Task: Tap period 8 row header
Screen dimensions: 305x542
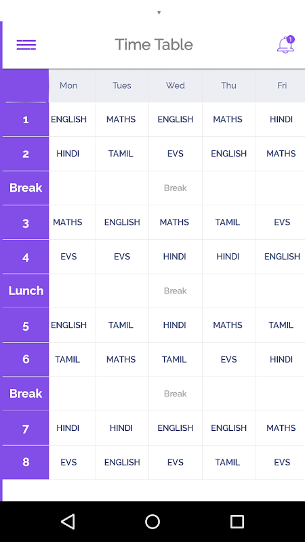Action: [26, 462]
